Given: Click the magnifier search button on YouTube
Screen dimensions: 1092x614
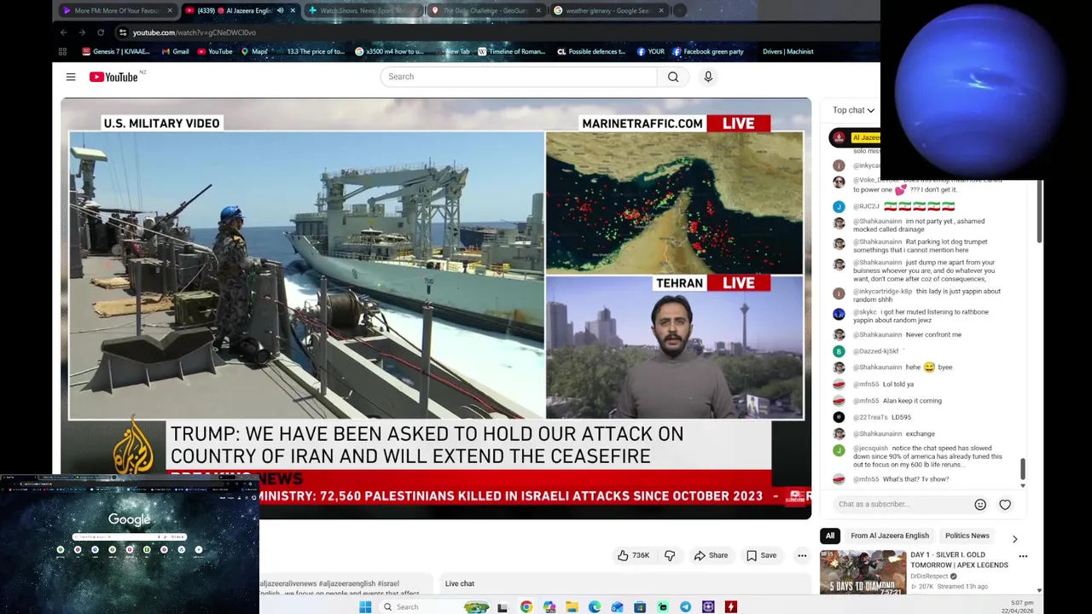Looking at the screenshot, I should [673, 77].
